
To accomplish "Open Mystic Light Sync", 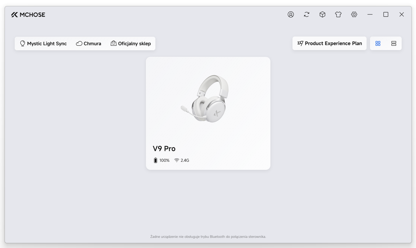I will (43, 44).
